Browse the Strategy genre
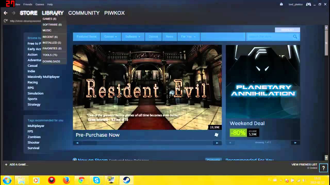Screen dimensions: 330x185 (x=34, y=105)
